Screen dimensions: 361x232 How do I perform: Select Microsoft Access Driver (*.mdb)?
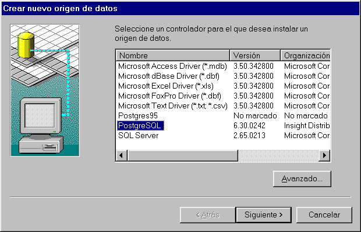[x=172, y=66]
